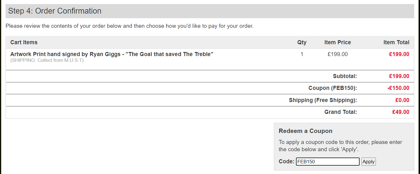Click the Item Total column header
The height and width of the screenshot is (174, 420).
click(396, 42)
